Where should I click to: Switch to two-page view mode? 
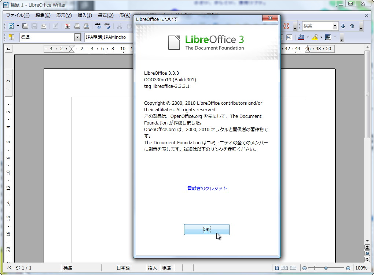click(x=285, y=268)
